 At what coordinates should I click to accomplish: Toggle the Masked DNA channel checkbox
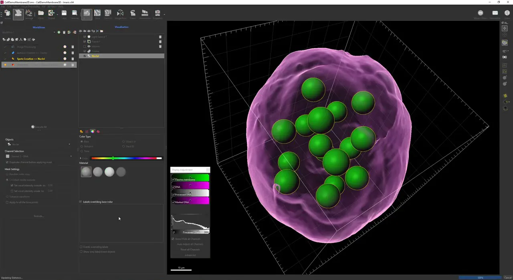click(174, 202)
